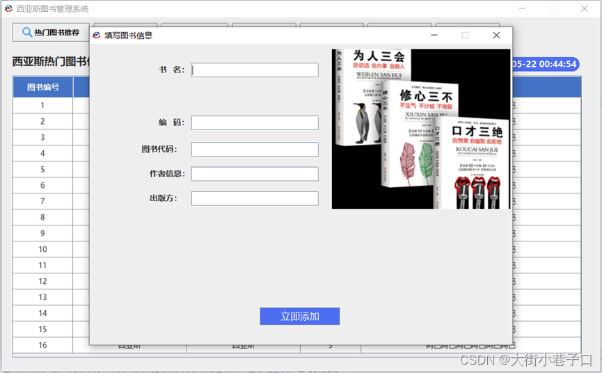Select table row number 8

pos(42,217)
